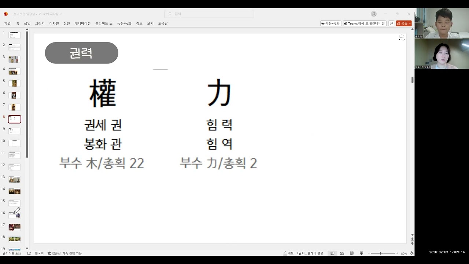Open the 그리기 ribbon tab
469x264 pixels.
point(40,23)
